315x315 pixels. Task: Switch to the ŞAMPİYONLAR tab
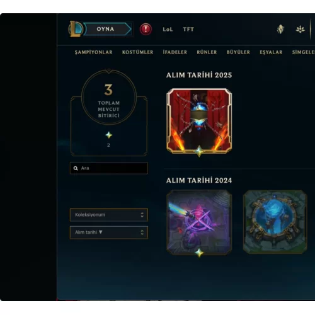coord(93,52)
